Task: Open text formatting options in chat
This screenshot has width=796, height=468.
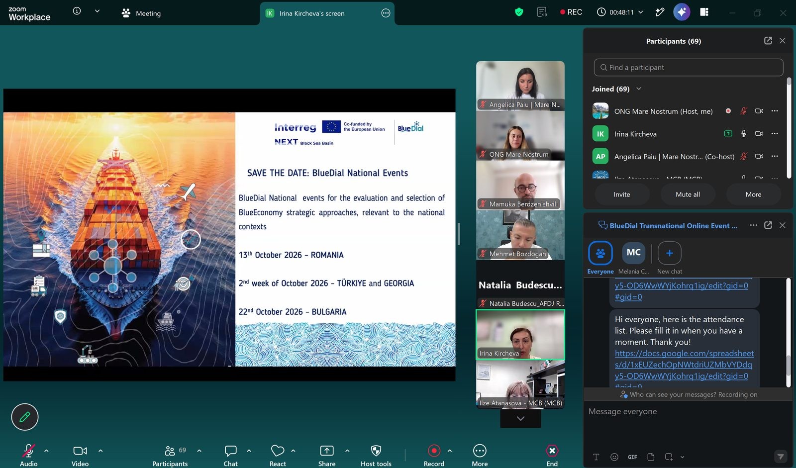Action: pyautogui.click(x=596, y=457)
